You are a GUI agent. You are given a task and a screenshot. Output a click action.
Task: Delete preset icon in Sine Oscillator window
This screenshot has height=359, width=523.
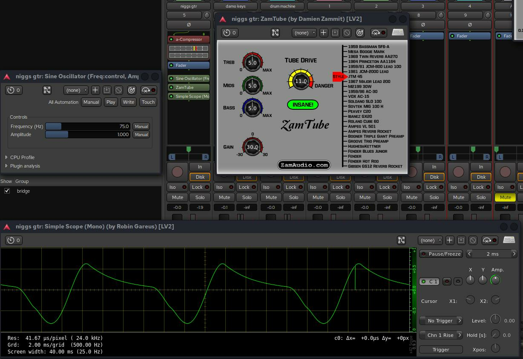(x=119, y=90)
